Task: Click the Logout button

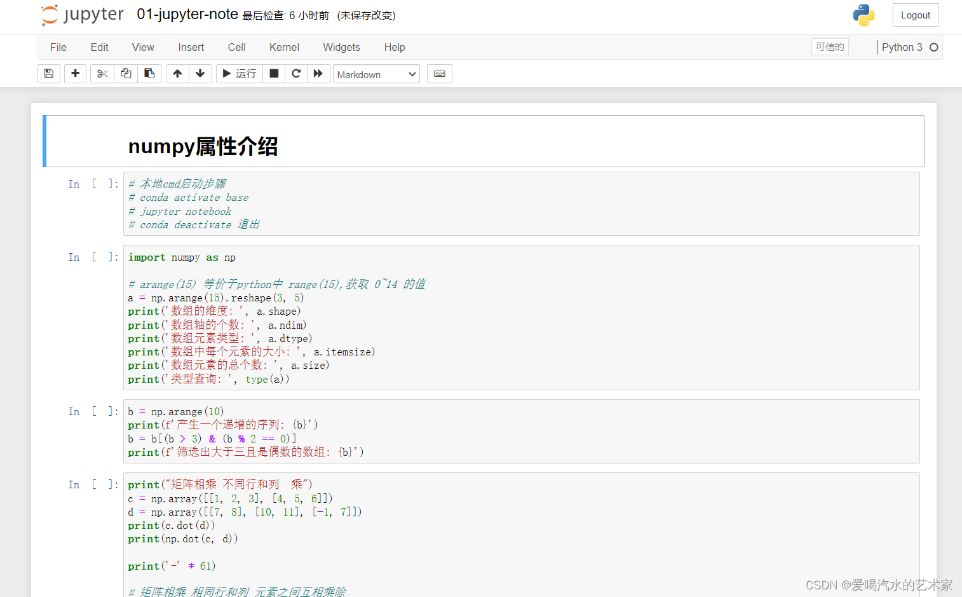Action: (x=916, y=15)
